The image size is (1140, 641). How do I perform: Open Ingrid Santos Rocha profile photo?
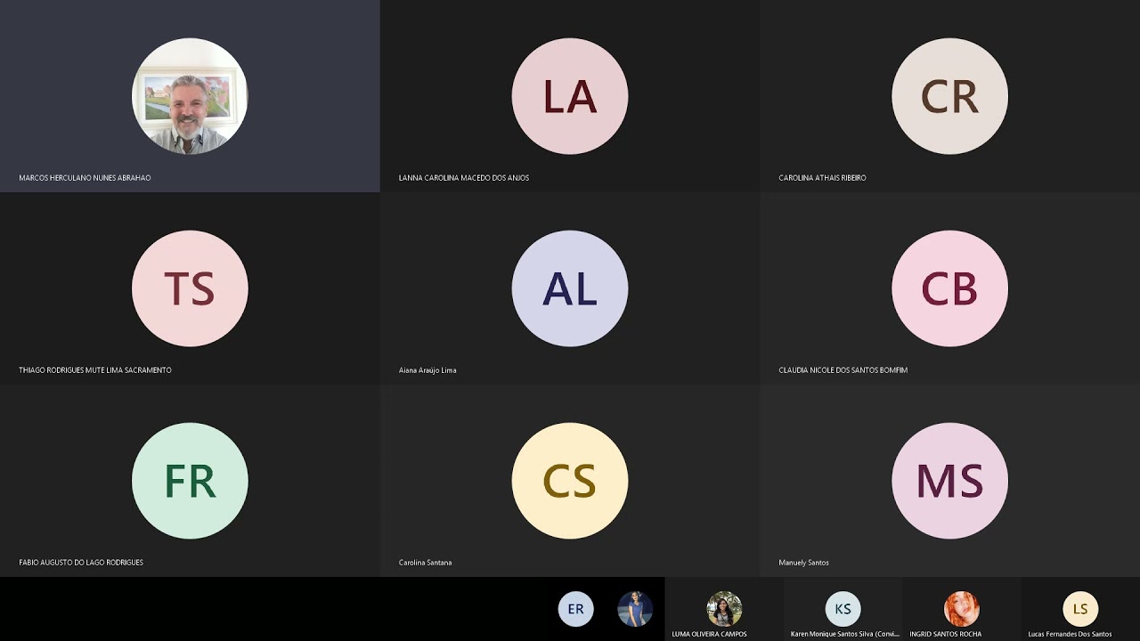point(962,609)
